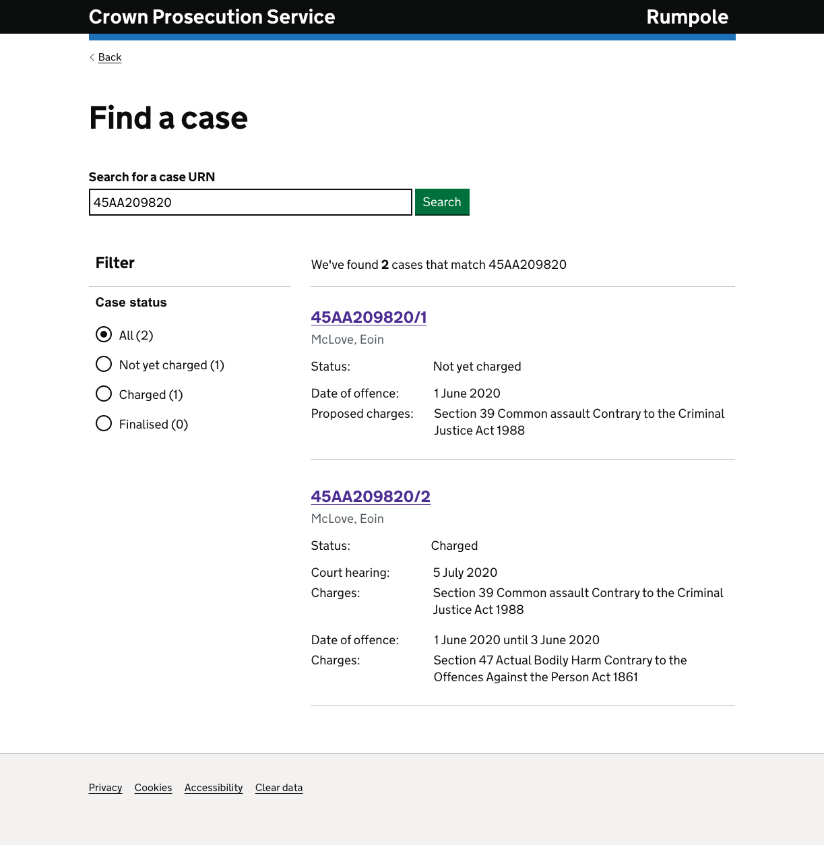Visit the Accessibility footer link
The image size is (824, 845).
(x=214, y=788)
